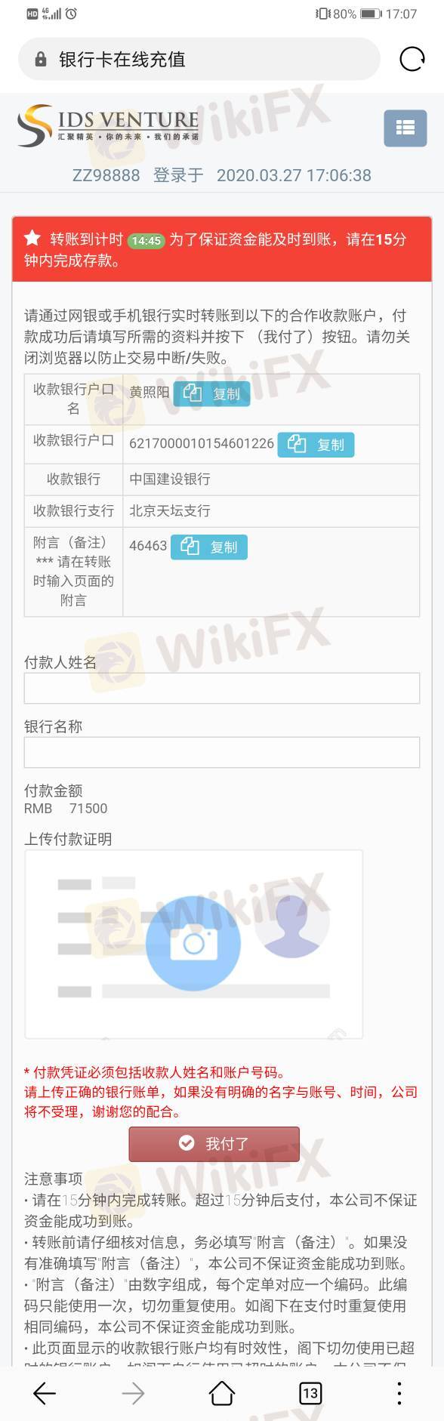444x1421 pixels.
Task: Tap the star icon in red countdown banner
Action: click(x=32, y=239)
